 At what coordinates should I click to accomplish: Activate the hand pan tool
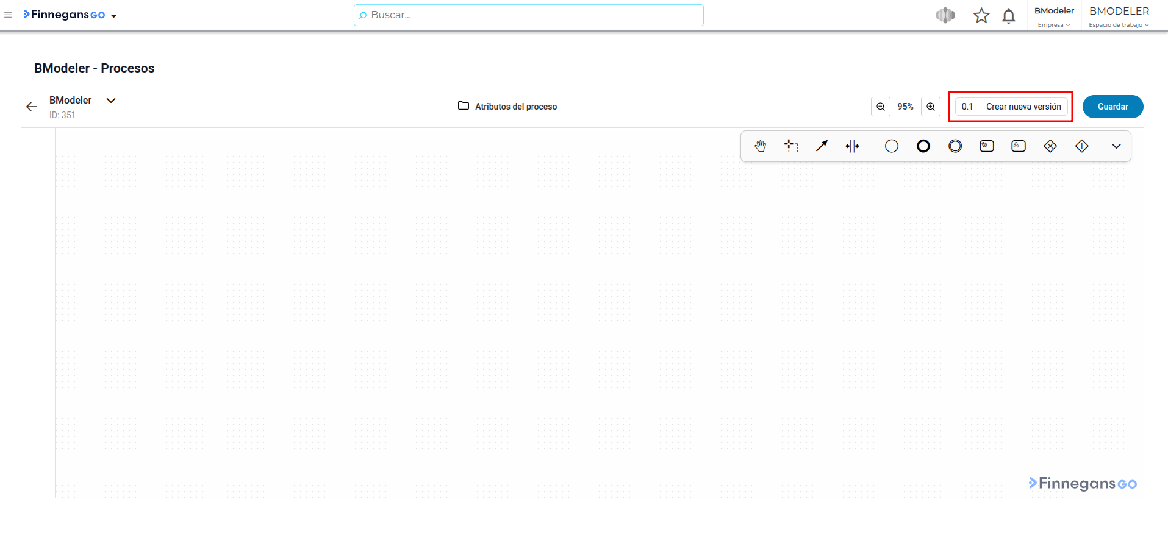pyautogui.click(x=760, y=146)
